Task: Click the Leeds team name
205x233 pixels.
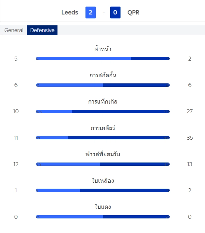Action: click(70, 13)
